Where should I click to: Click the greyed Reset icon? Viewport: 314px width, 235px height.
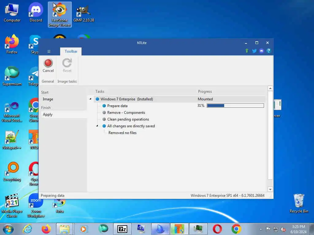click(x=67, y=63)
